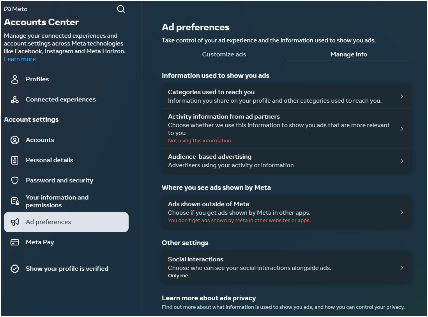Open the Accounts circle icon

point(14,140)
